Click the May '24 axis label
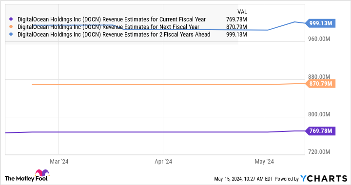Viewport: 351px width, 185px height. [x=264, y=162]
